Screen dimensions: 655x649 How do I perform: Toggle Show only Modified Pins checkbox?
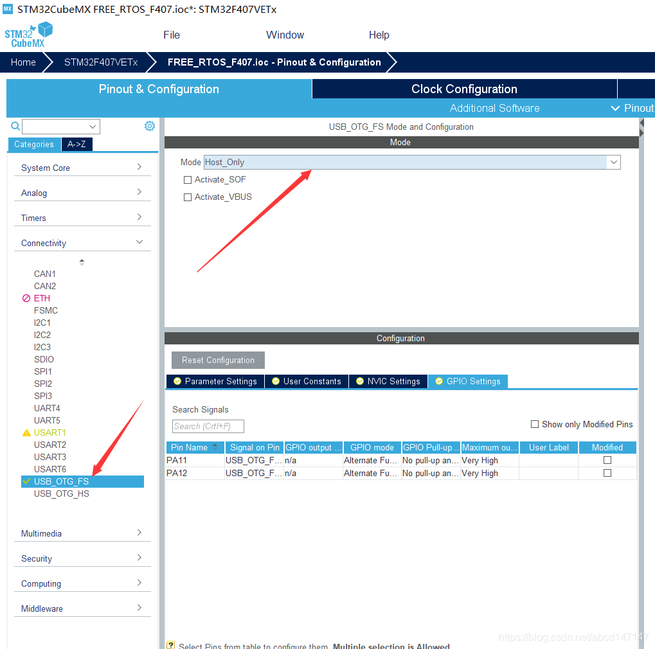point(535,424)
